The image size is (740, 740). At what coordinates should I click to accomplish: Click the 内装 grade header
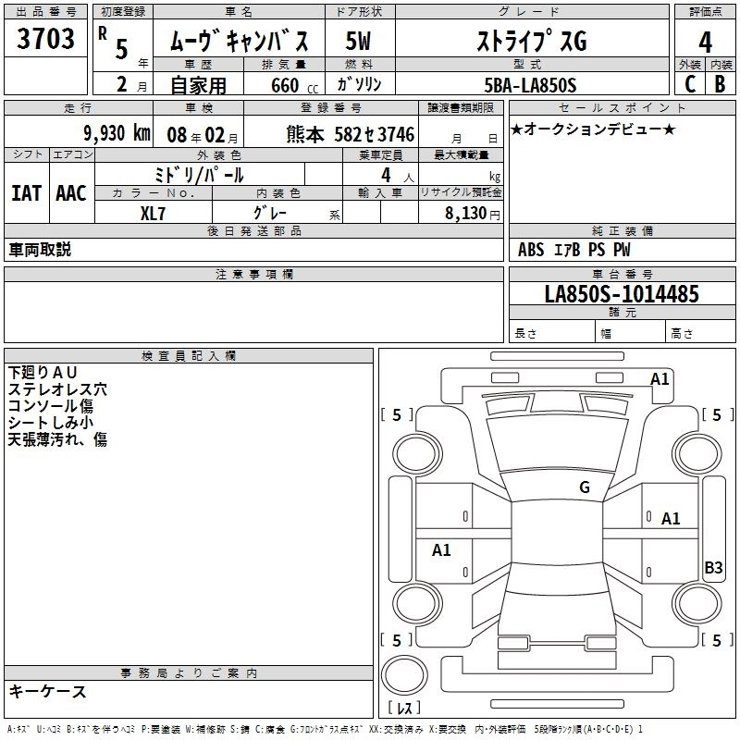click(x=721, y=65)
